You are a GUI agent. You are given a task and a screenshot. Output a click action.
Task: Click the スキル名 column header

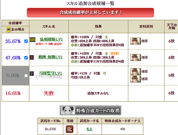(49, 26)
